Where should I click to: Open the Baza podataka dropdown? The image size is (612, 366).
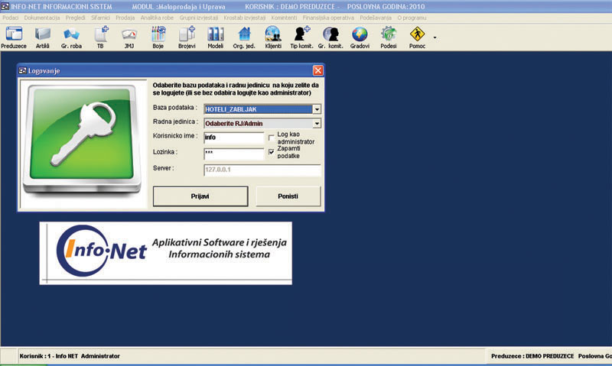click(x=317, y=109)
